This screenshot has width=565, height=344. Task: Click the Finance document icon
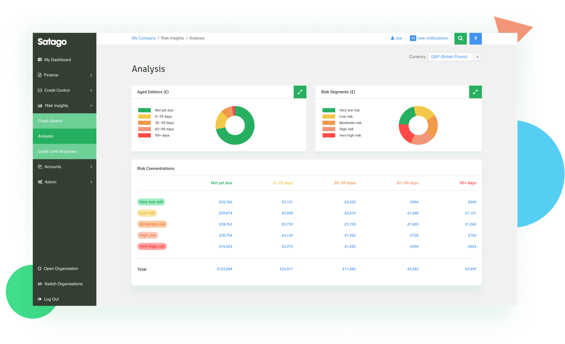point(40,75)
